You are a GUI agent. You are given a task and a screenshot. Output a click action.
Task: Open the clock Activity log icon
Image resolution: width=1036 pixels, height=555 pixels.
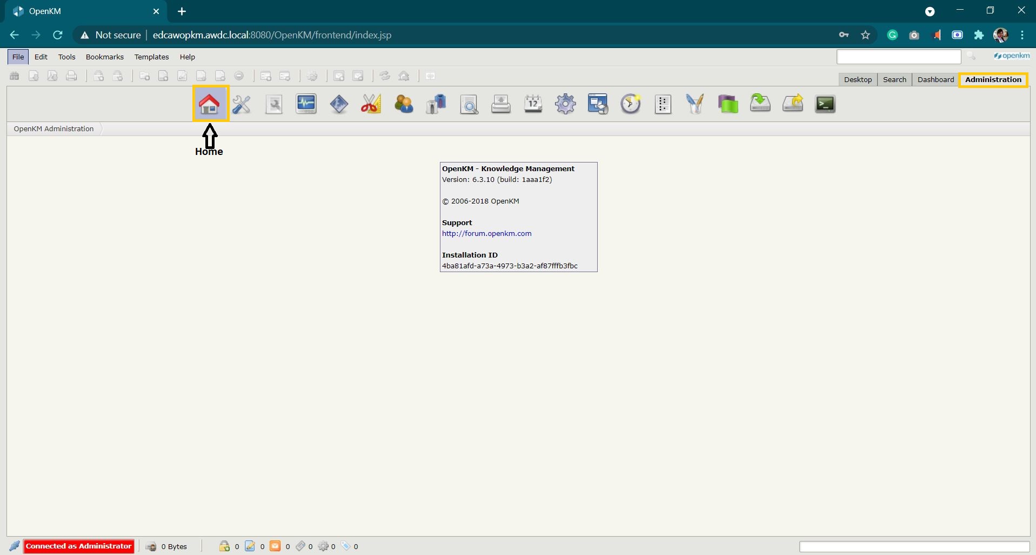click(630, 104)
